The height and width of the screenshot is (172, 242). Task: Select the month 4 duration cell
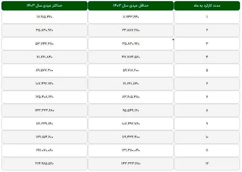pyautogui.click(x=207, y=57)
